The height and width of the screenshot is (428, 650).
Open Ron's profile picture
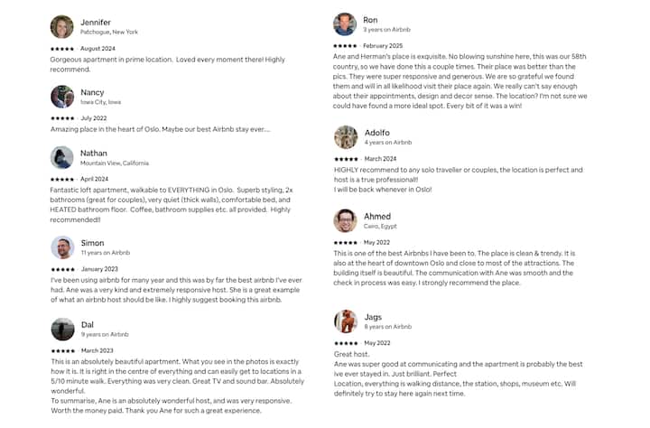pos(345,24)
